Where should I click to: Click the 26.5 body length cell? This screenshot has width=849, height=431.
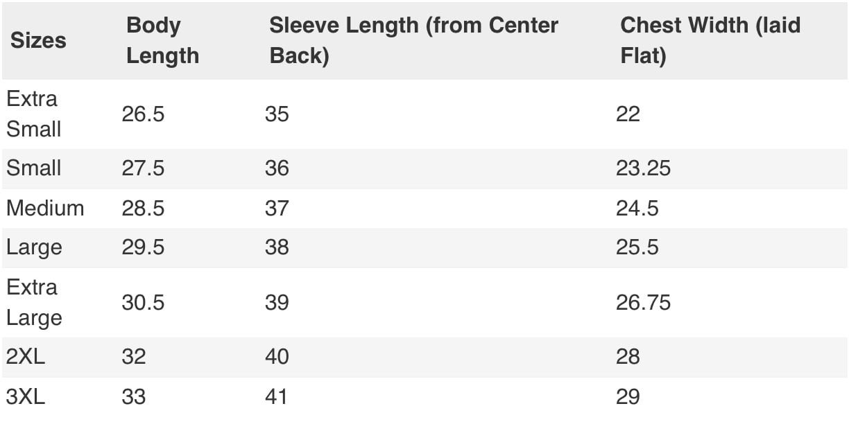coord(143,114)
